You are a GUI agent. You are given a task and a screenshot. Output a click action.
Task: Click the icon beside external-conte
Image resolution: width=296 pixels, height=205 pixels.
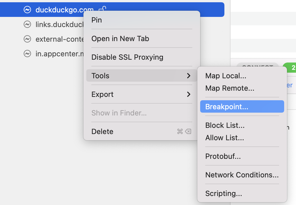27,39
